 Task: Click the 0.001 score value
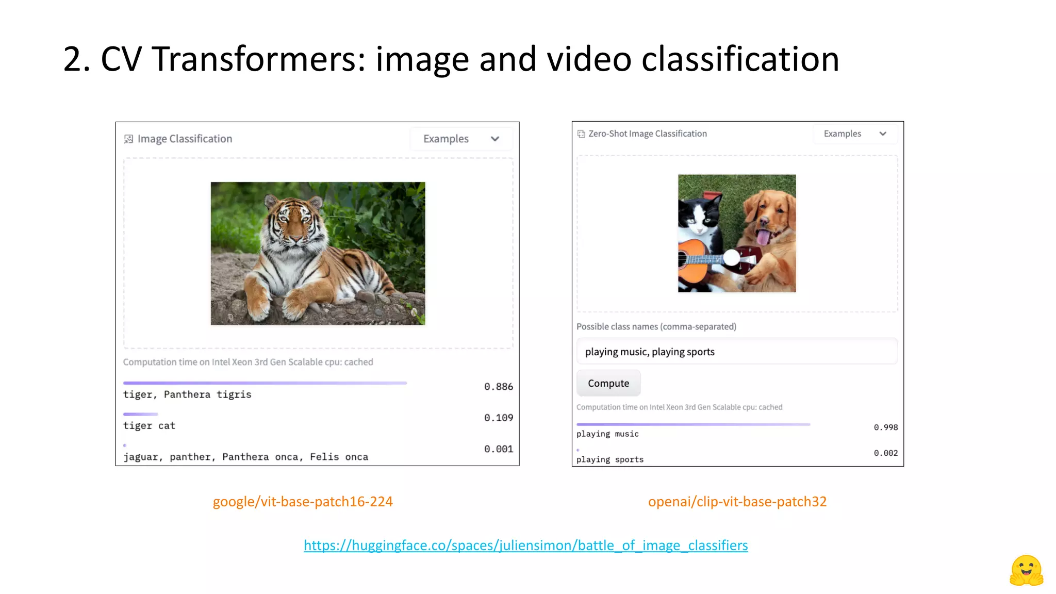tap(499, 449)
